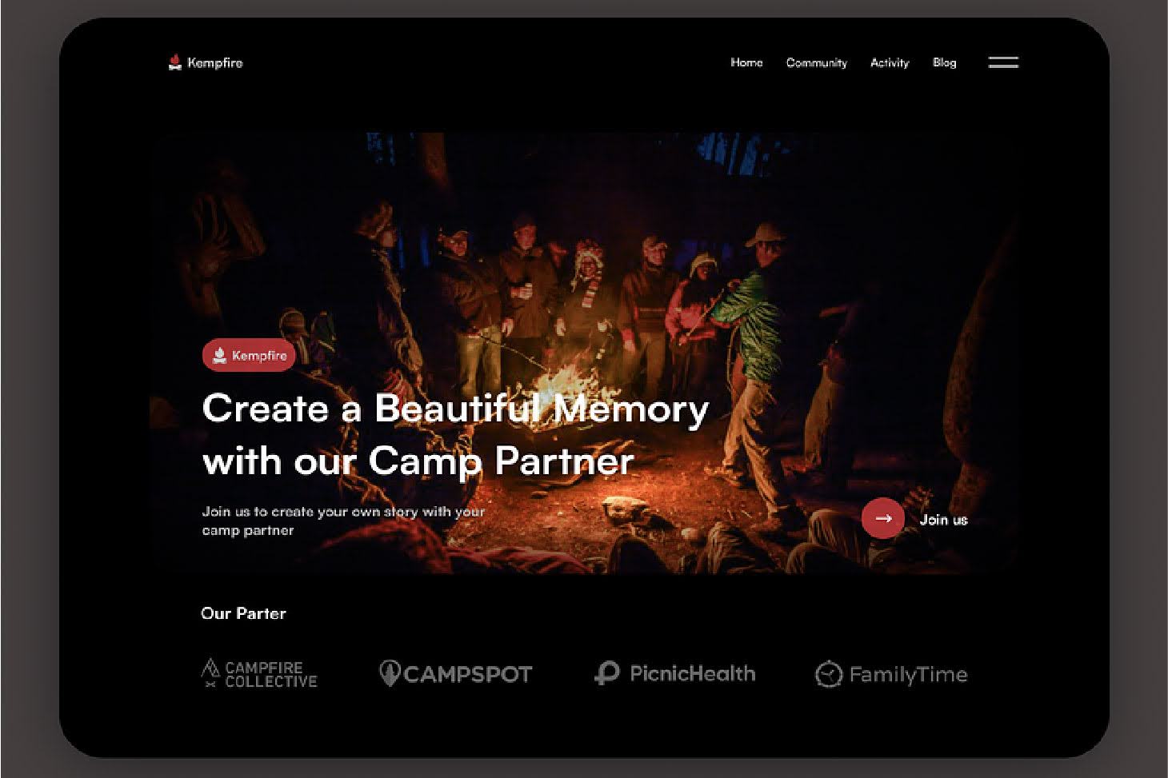Click the PicnicHealth 'P' logo icon
The height and width of the screenshot is (778, 1168).
pyautogui.click(x=606, y=673)
